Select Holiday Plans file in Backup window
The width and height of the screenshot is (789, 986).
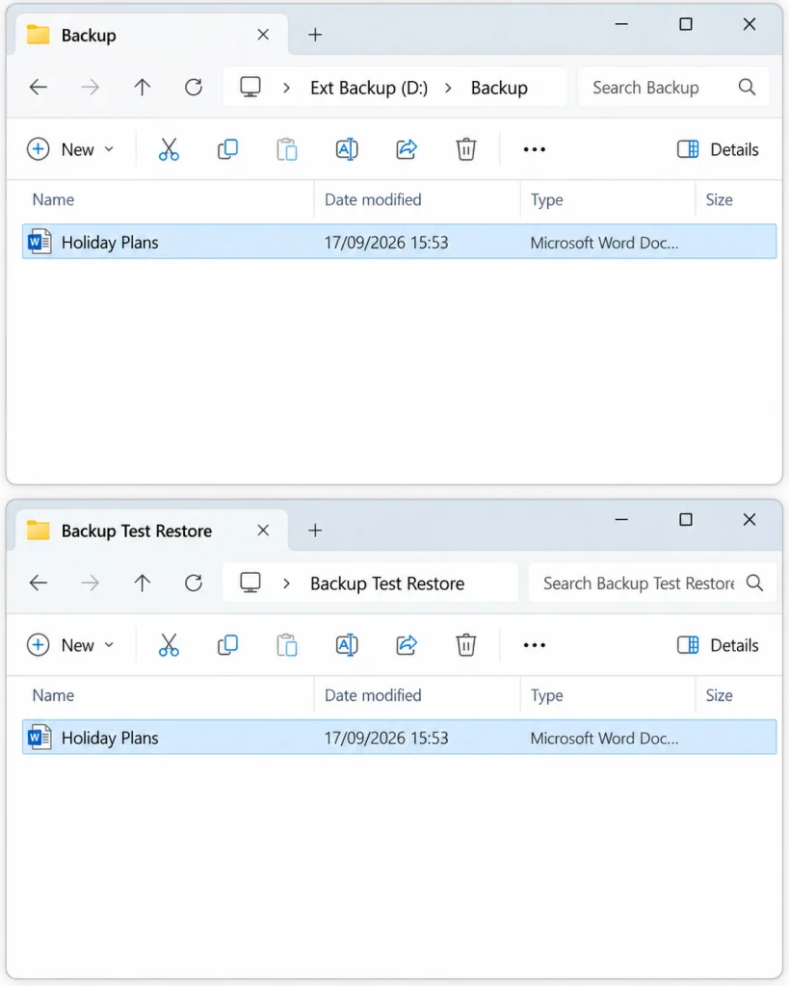(x=400, y=242)
